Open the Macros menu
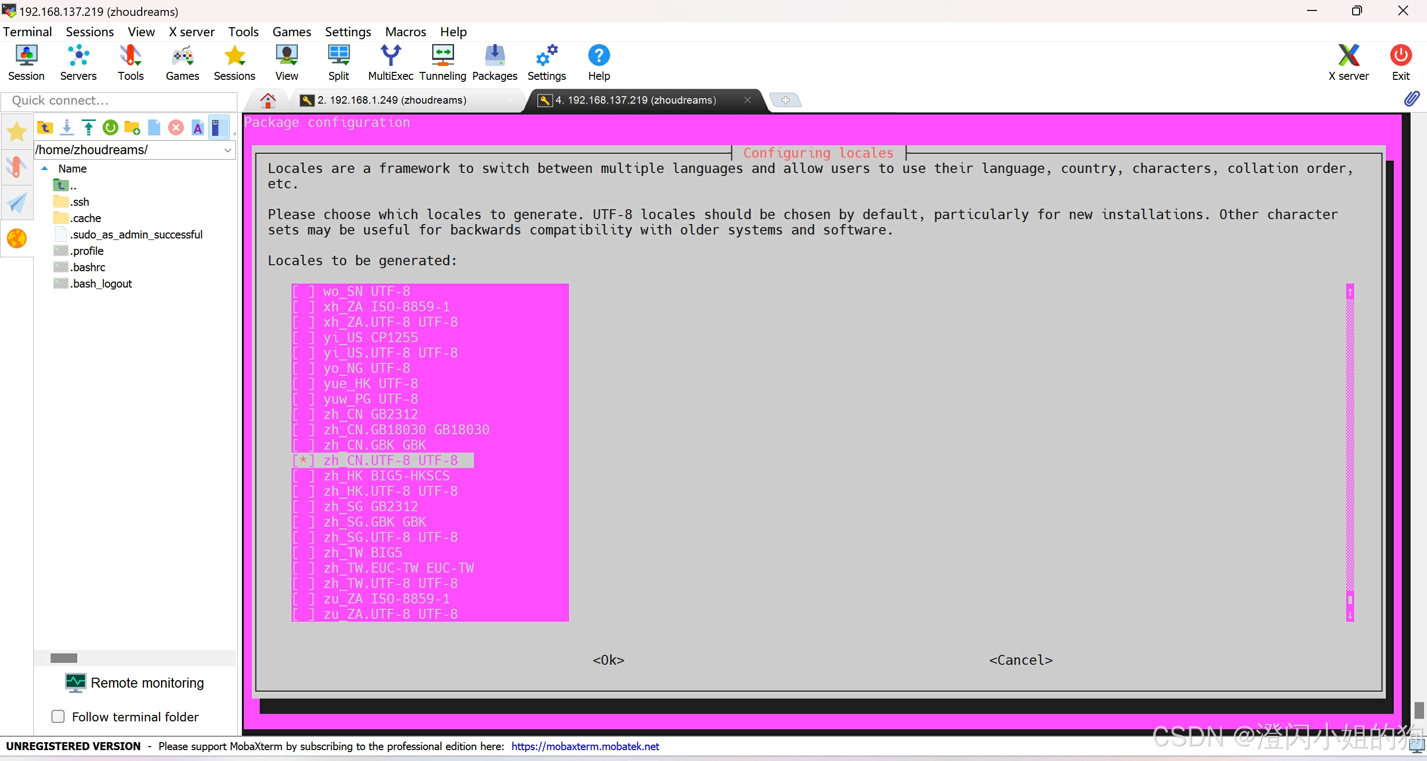The image size is (1427, 761). [405, 32]
